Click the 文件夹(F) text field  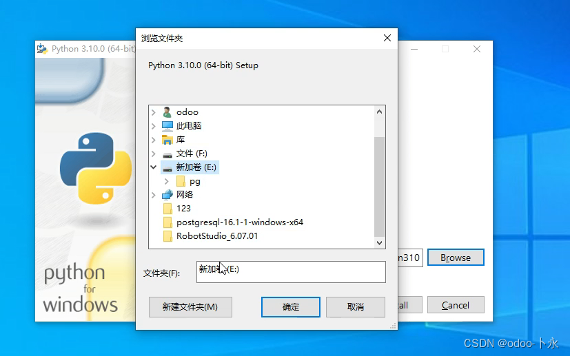291,272
